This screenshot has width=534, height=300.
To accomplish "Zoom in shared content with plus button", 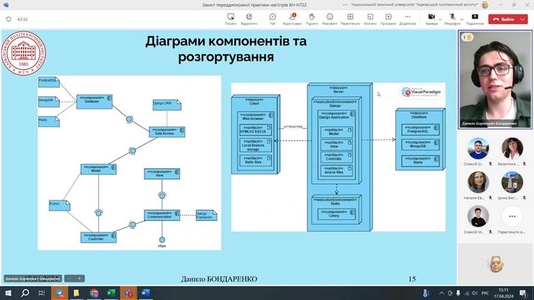I will 79,279.
